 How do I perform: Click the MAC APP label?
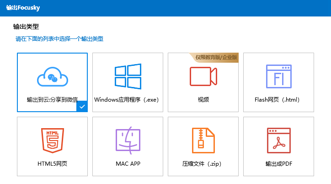click(128, 164)
